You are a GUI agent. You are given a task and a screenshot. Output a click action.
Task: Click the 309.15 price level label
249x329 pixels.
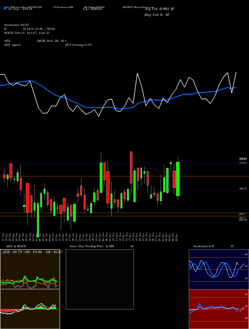(x=243, y=188)
